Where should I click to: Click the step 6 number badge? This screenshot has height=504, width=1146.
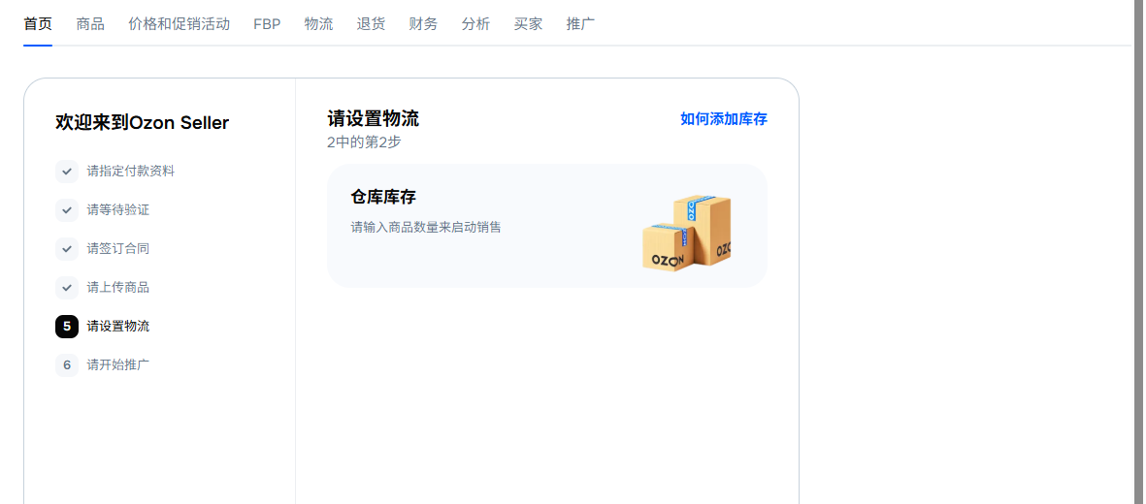[x=67, y=365]
